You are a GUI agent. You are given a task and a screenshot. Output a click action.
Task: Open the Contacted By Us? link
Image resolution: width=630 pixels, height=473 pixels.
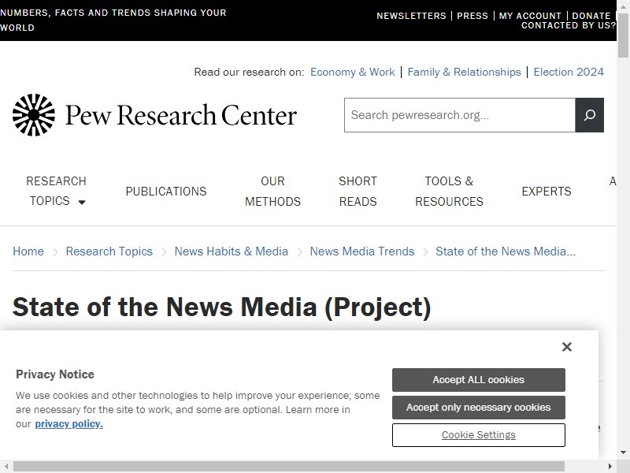(568, 25)
